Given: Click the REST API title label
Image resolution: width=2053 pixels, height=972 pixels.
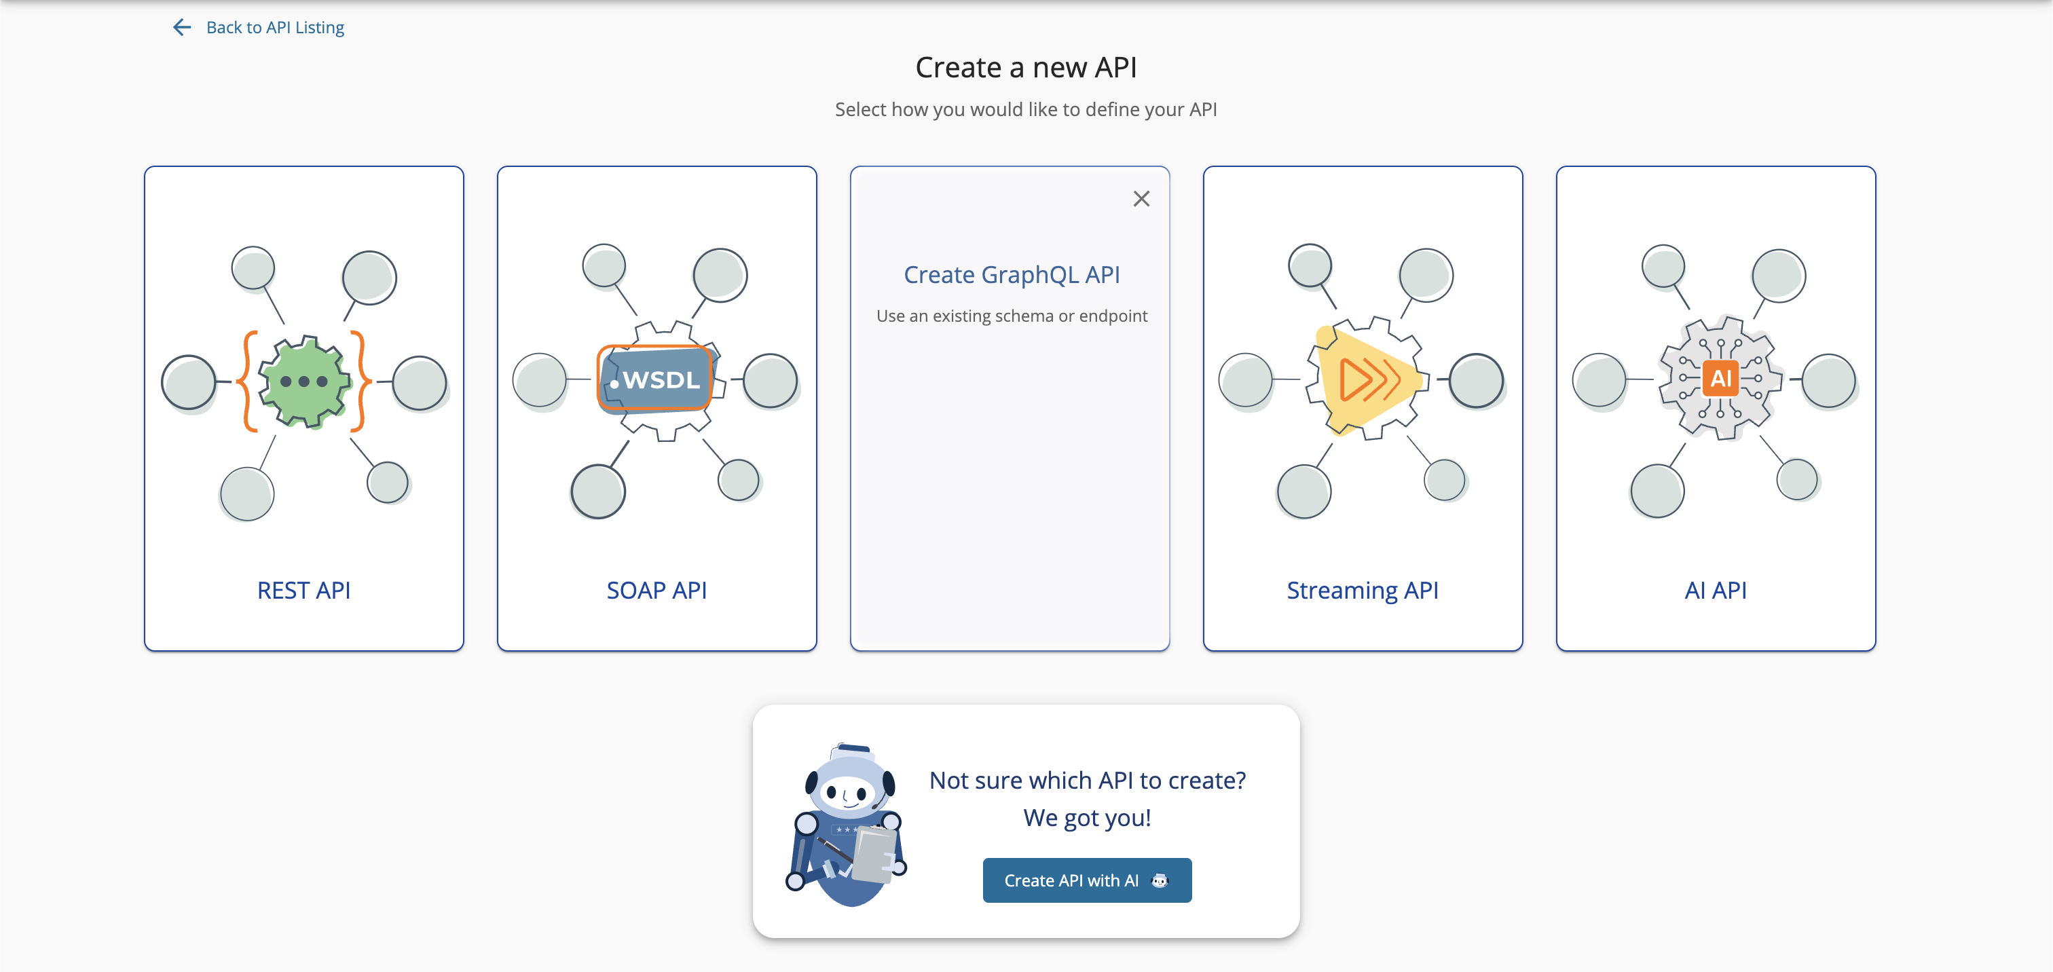Looking at the screenshot, I should click(303, 590).
